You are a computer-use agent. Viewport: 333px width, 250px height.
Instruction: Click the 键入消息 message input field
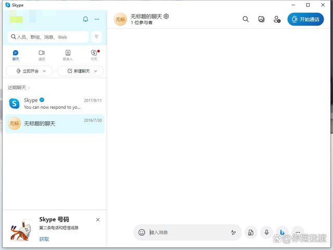point(188,232)
